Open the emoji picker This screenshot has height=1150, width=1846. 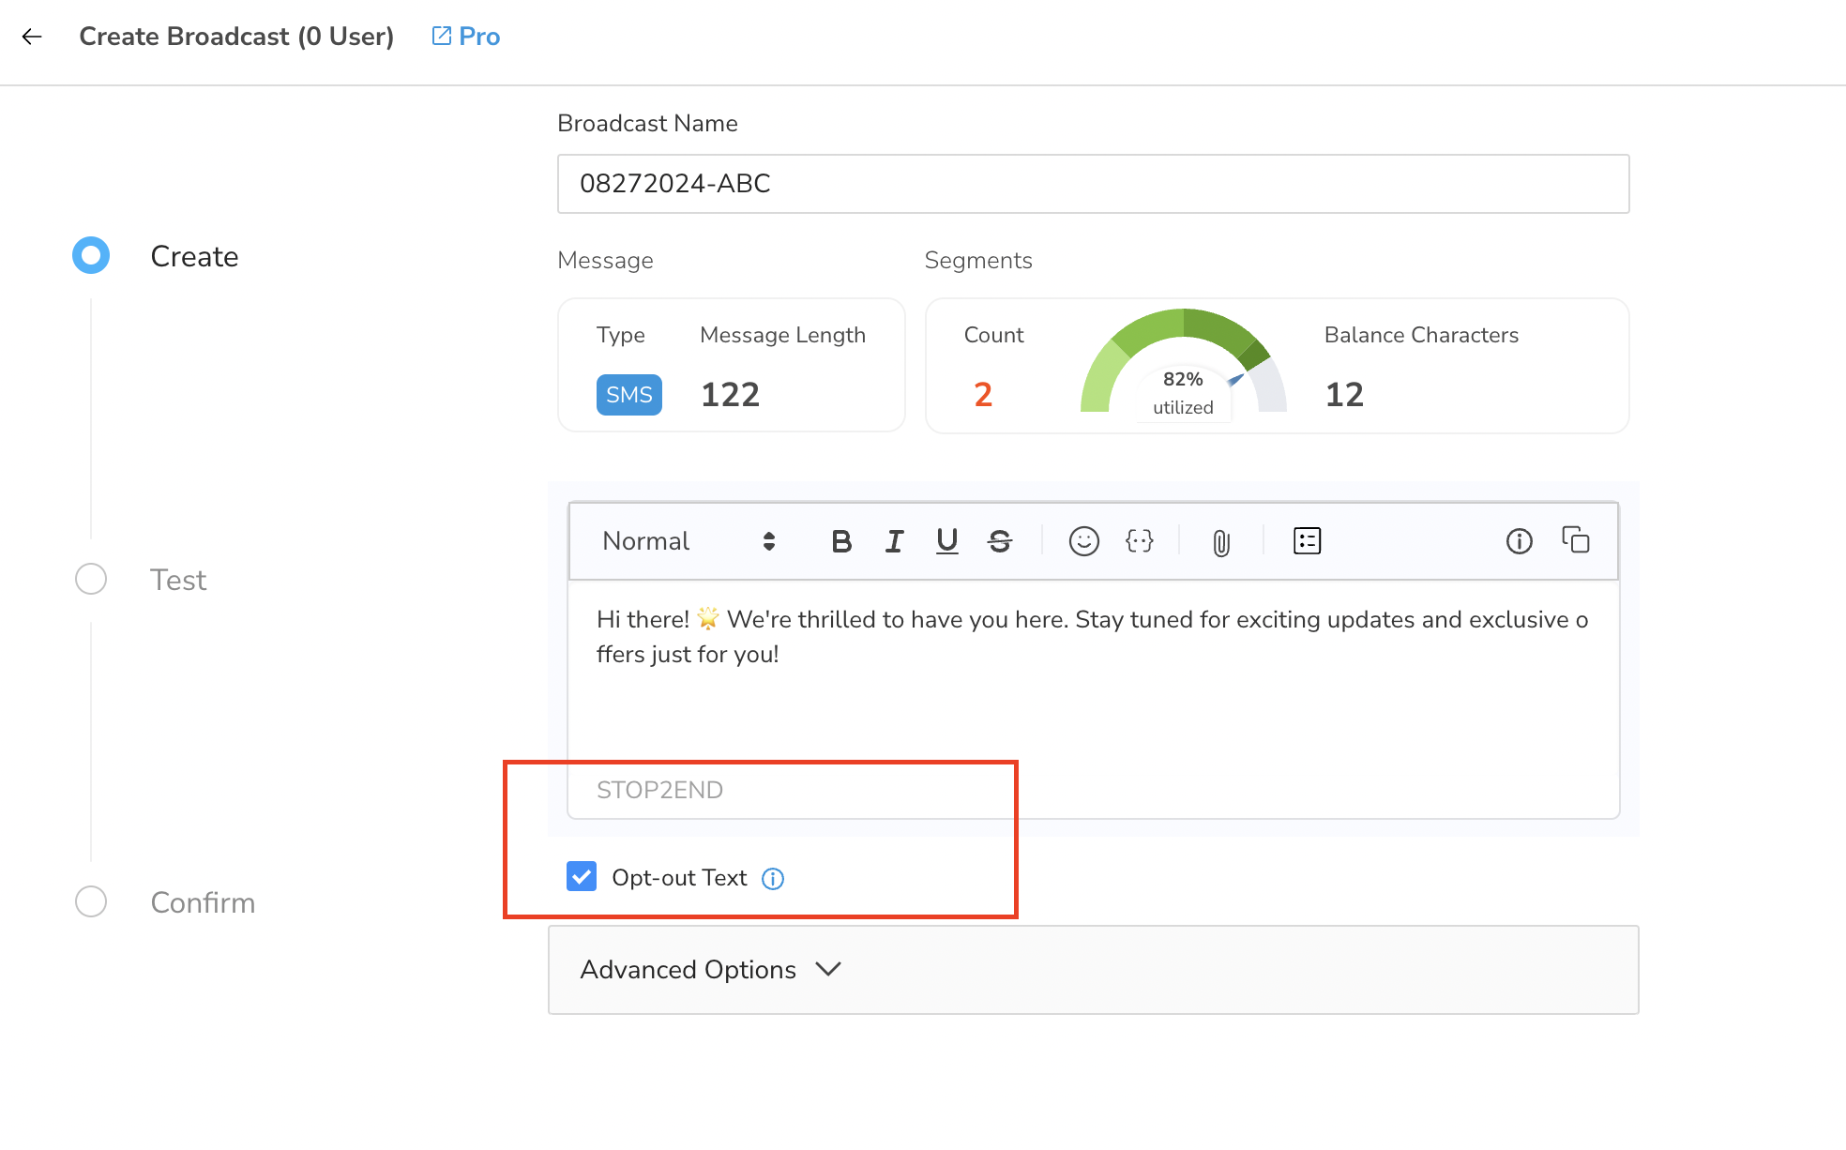pos(1084,541)
